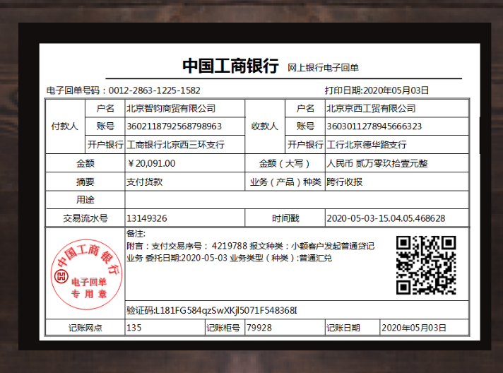Click remark line with 普通汇兑
Image resolution: width=503 pixels, height=373 pixels.
click(x=229, y=258)
